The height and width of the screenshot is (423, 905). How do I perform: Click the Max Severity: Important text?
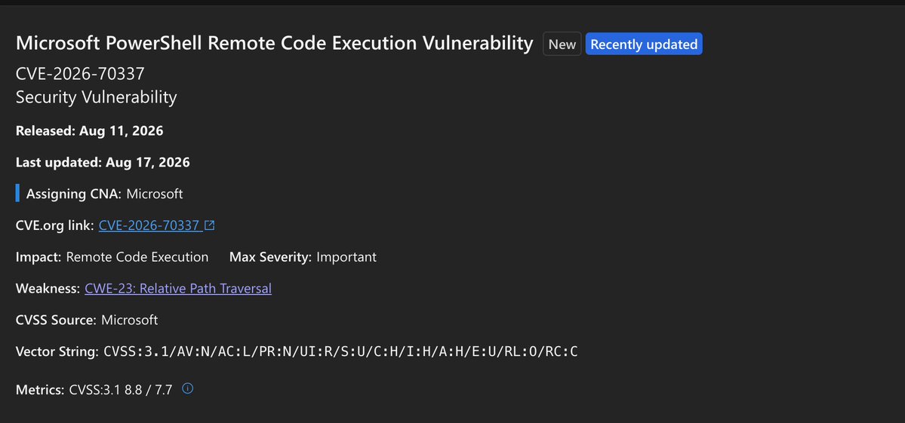pyautogui.click(x=303, y=257)
